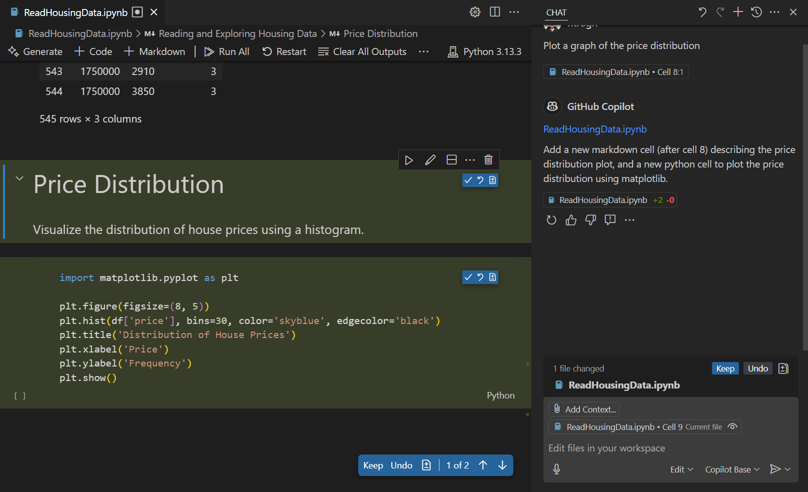Screen dimensions: 808x492
Task: Toggle diff view in code cell
Action: click(x=493, y=277)
